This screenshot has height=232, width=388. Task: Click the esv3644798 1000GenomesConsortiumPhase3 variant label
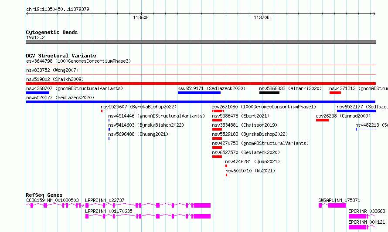coord(78,61)
